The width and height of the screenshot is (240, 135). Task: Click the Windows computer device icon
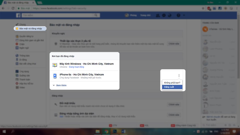click(55, 65)
